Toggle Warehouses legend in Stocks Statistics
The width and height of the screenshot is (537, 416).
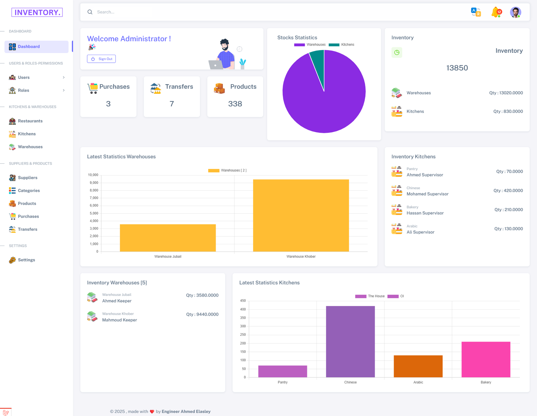point(310,45)
